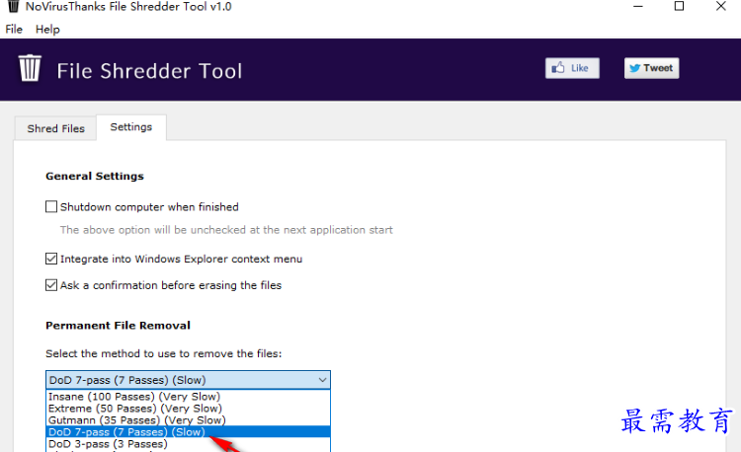Screen dimensions: 741x452
Task: Click the unchecked at next start note
Action: pyautogui.click(x=226, y=230)
